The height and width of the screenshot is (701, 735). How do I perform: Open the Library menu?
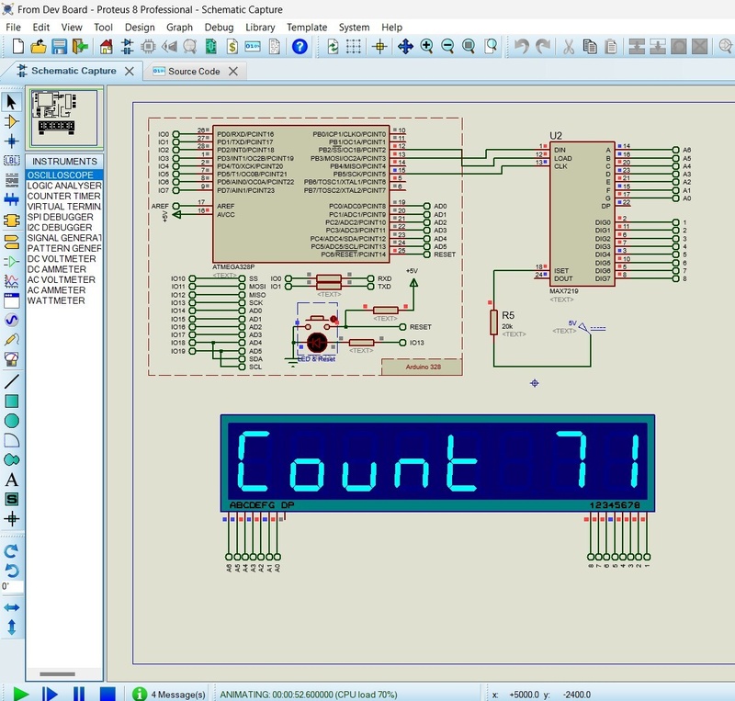click(x=260, y=28)
